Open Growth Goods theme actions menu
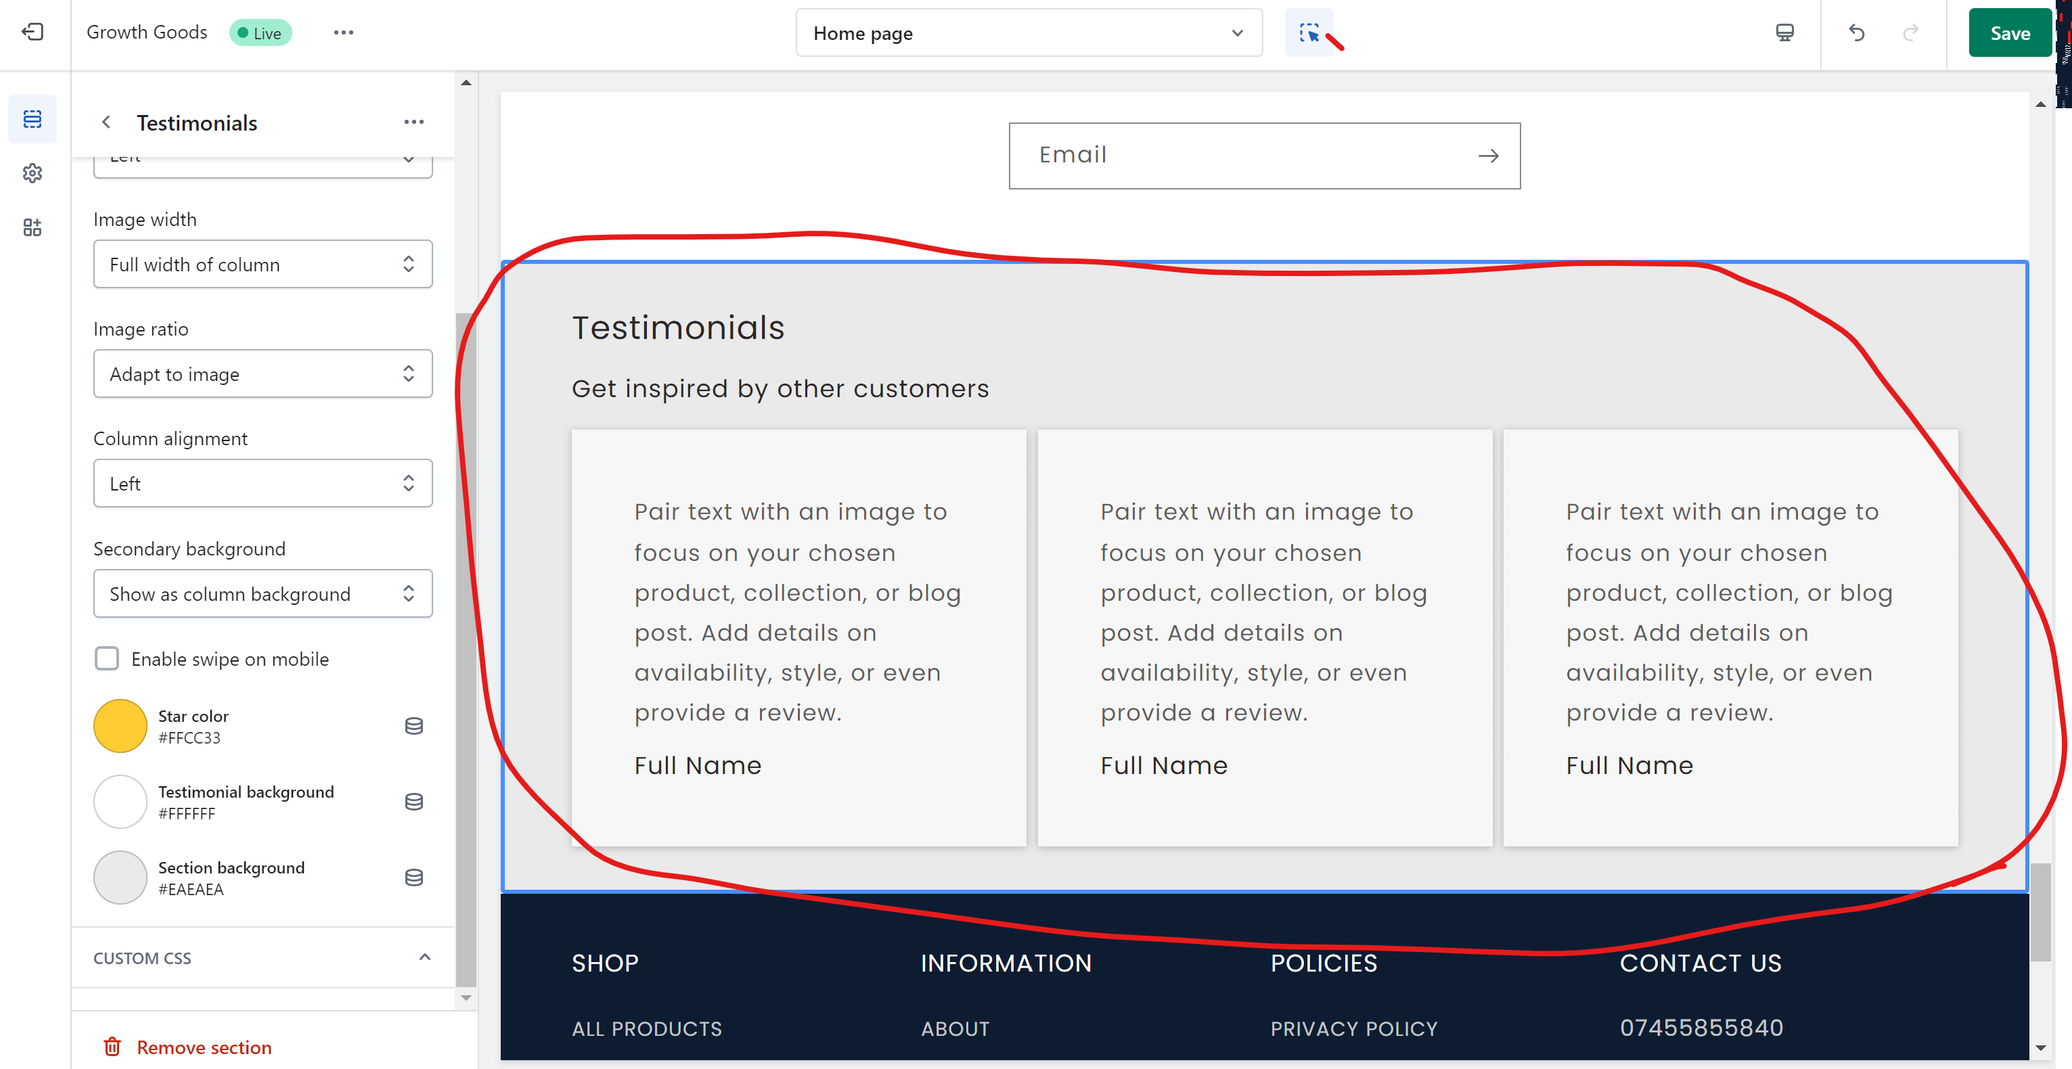 [x=344, y=32]
